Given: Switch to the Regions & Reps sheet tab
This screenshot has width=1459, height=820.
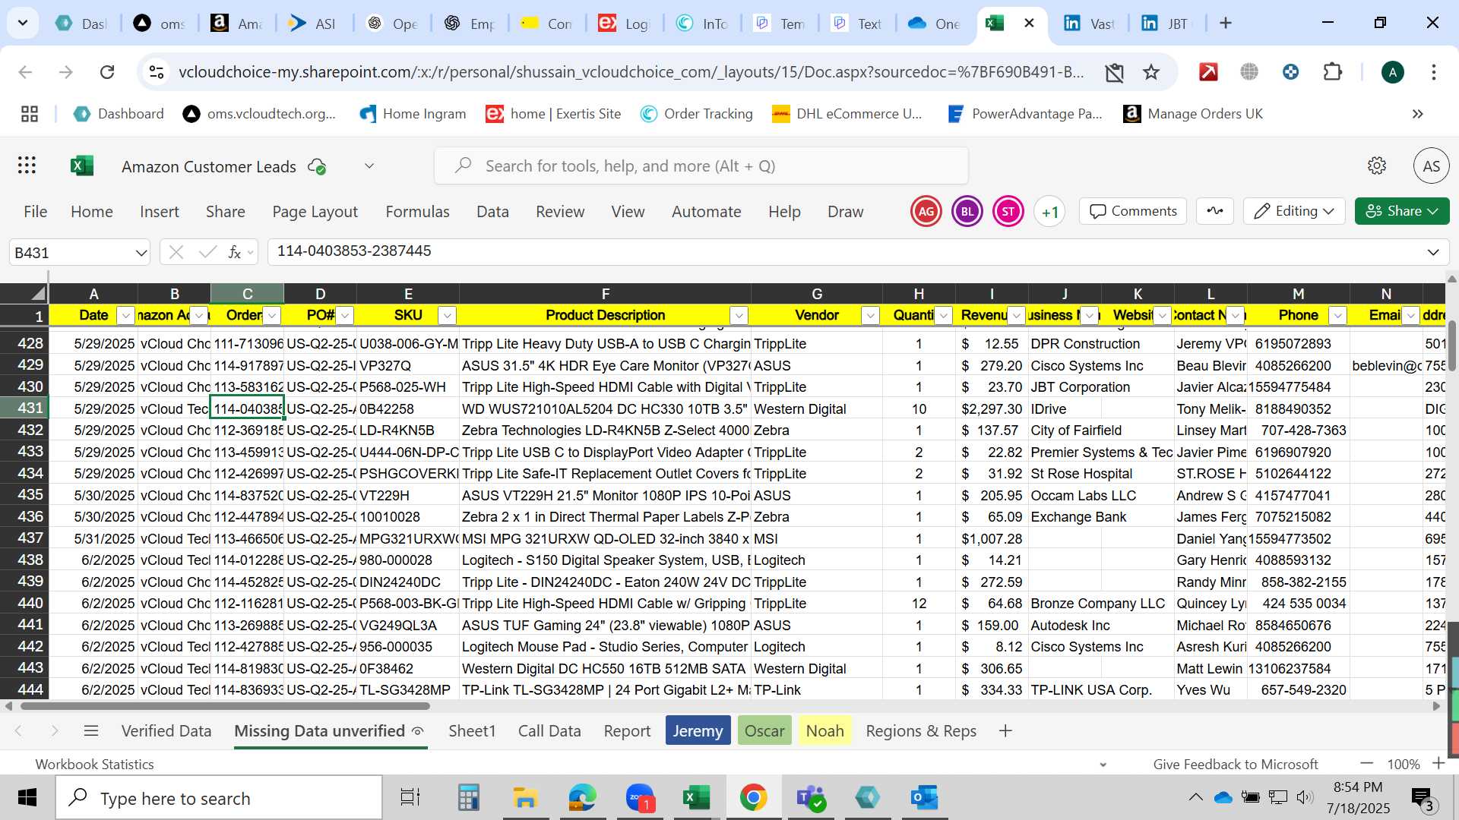Looking at the screenshot, I should tap(921, 731).
